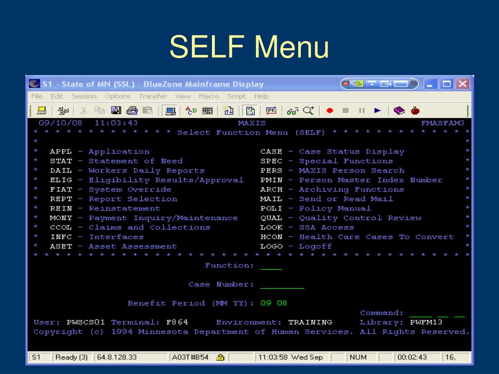Image resolution: width=499 pixels, height=374 pixels.
Task: Click the REPT Report Selection entry
Action: point(114,199)
